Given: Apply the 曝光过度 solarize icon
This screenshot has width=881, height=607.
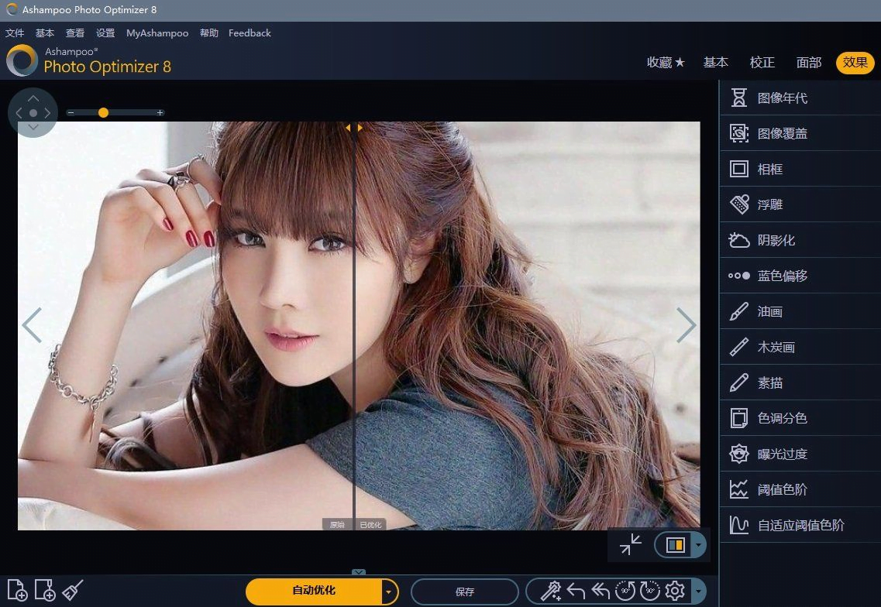Looking at the screenshot, I should (739, 454).
